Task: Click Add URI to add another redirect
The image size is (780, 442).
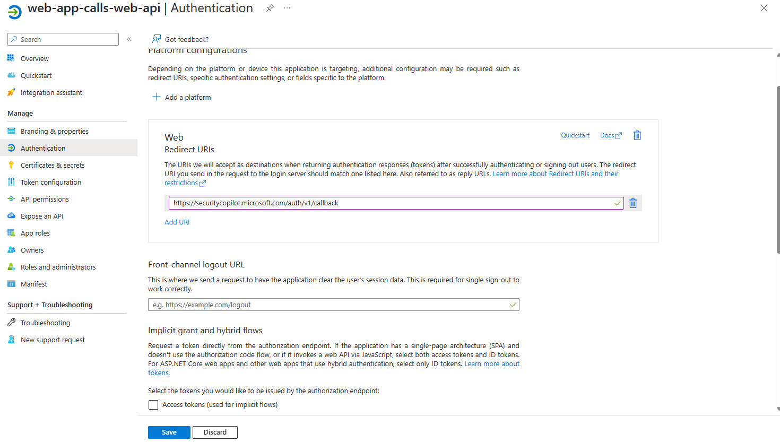Action: pos(177,222)
